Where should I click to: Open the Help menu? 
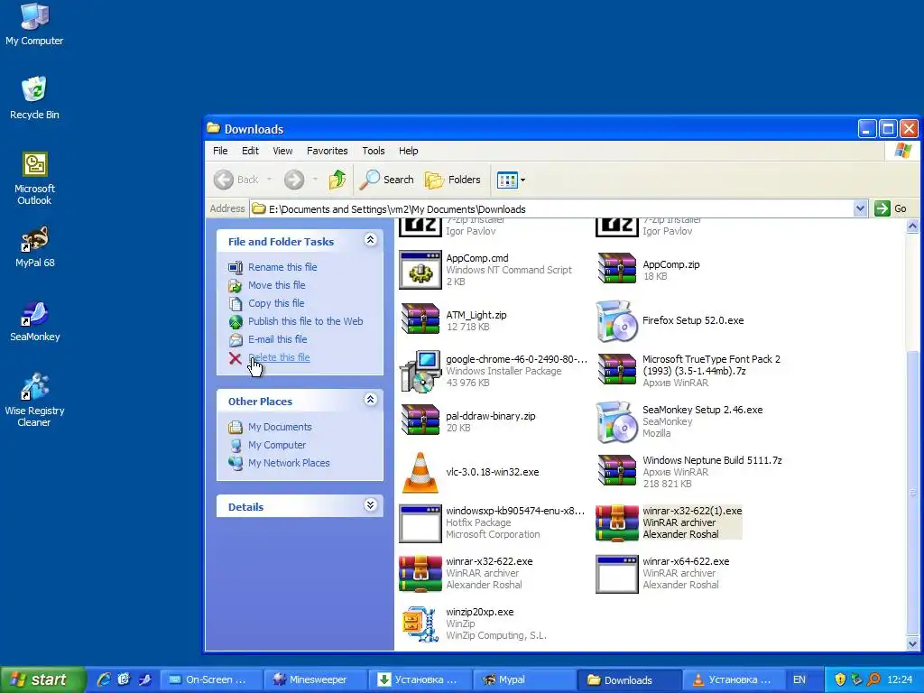tap(408, 151)
